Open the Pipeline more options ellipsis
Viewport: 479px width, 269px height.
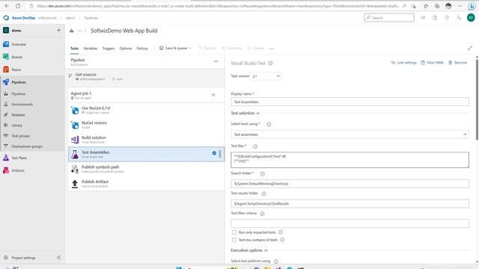click(216, 61)
